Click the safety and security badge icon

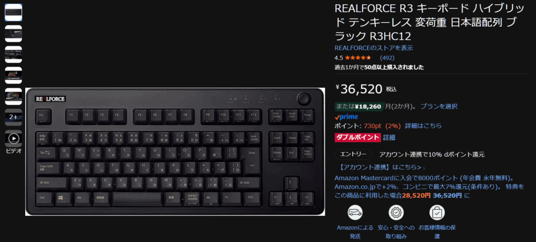pos(396,212)
